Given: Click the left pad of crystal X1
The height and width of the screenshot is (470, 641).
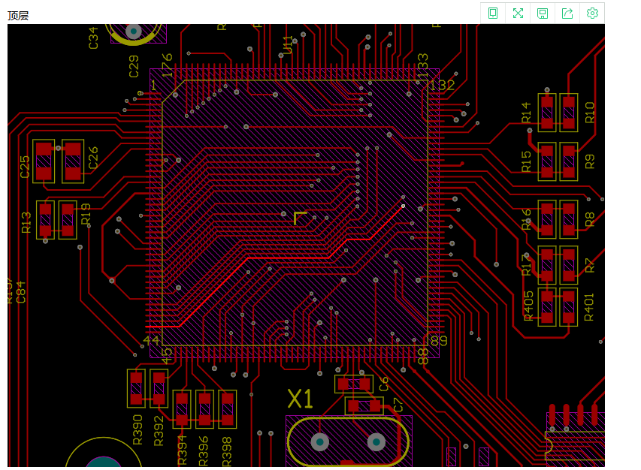Looking at the screenshot, I should click(320, 441).
